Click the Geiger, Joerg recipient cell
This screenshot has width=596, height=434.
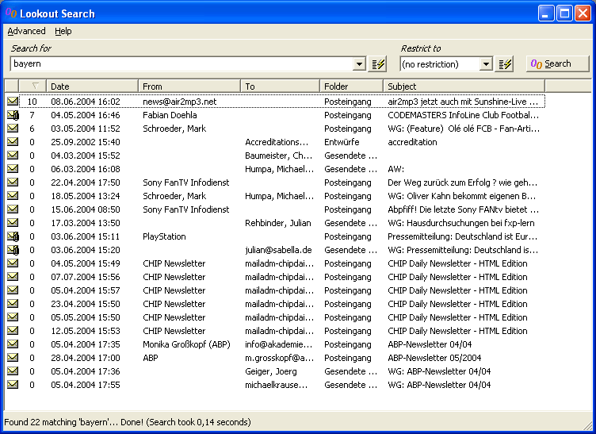pyautogui.click(x=270, y=371)
